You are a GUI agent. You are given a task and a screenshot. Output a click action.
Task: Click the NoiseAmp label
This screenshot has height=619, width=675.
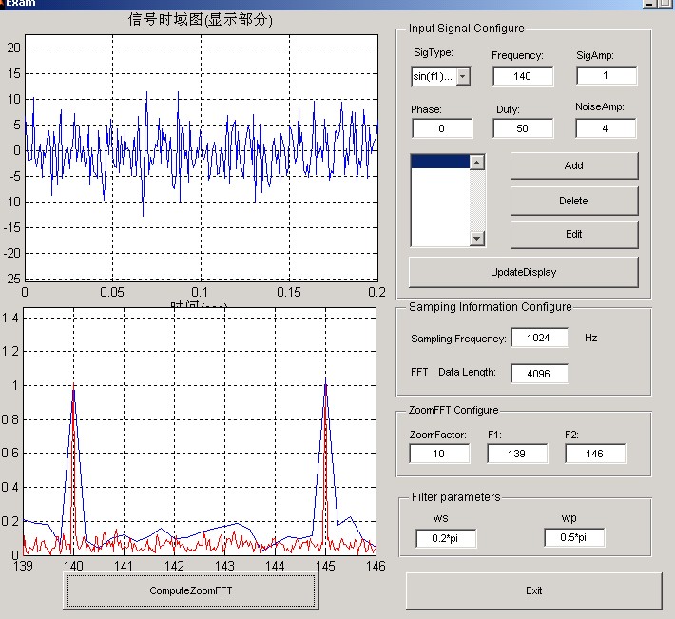600,106
